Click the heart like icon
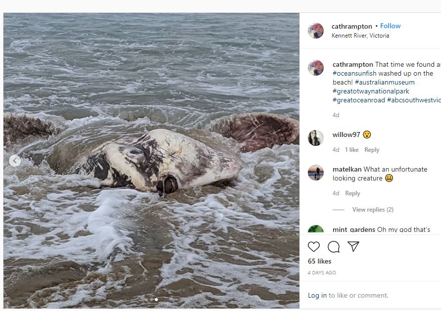The width and height of the screenshot is (441, 311). [314, 247]
